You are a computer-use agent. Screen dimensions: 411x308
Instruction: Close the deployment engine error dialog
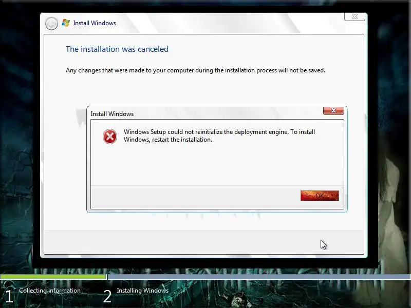coord(333,110)
